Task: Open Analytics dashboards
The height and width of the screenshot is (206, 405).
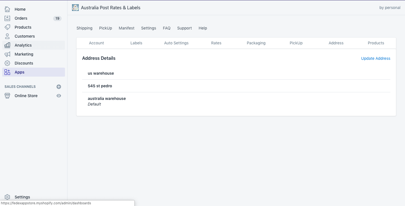Action: tap(23, 45)
